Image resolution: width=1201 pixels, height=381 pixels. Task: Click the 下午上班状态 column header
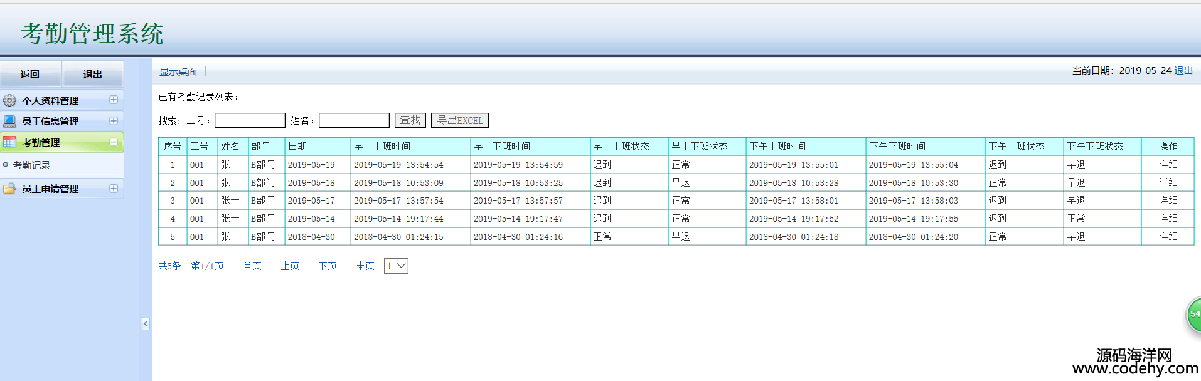click(x=1025, y=146)
